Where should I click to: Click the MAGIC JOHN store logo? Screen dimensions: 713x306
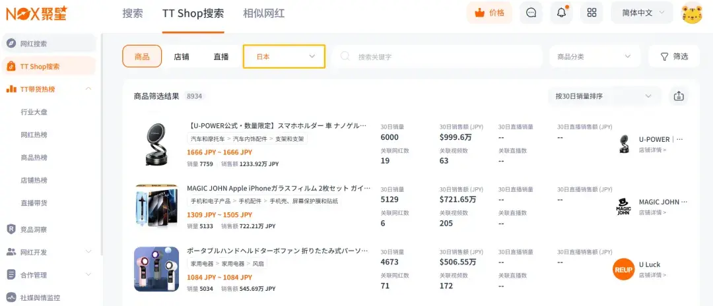point(623,206)
